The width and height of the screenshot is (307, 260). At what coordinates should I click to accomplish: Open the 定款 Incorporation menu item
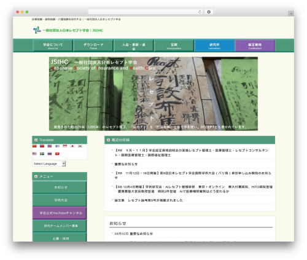click(x=174, y=45)
